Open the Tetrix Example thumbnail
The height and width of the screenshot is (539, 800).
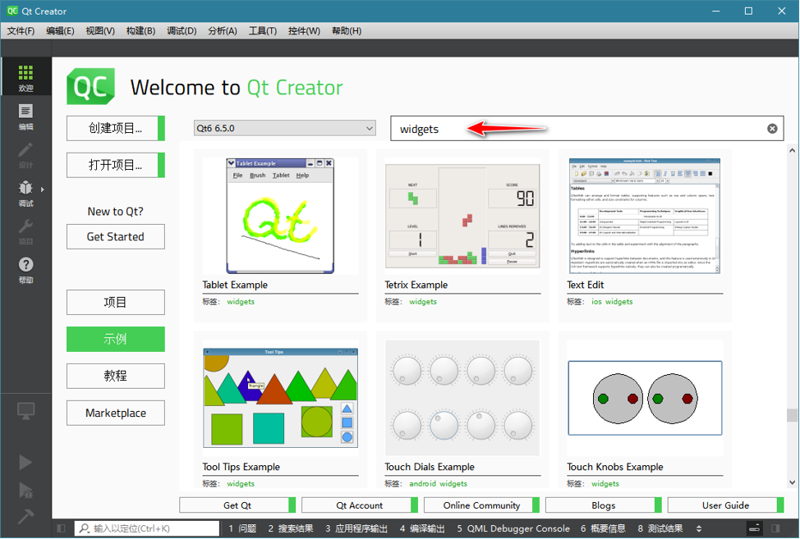click(x=462, y=216)
